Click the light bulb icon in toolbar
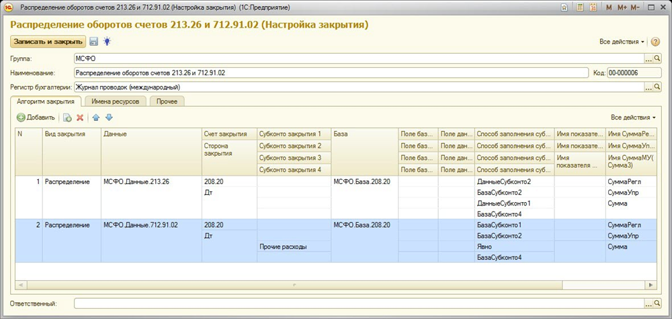Viewport: 672px width, 319px height. point(106,42)
